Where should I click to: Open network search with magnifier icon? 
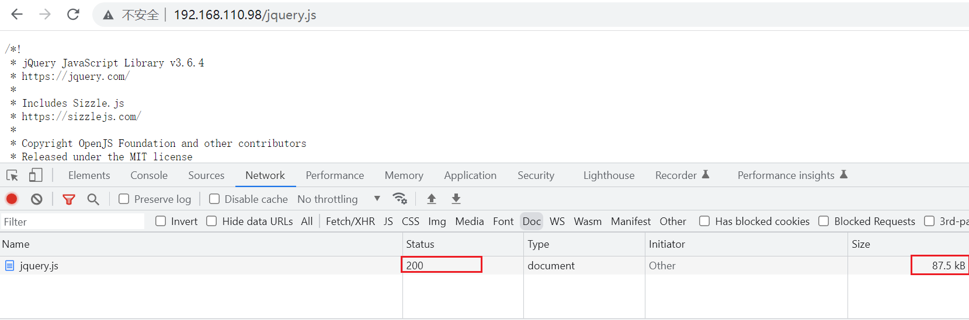pyautogui.click(x=93, y=199)
